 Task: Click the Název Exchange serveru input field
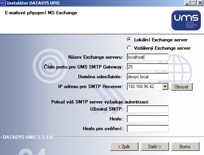[x=148, y=57]
